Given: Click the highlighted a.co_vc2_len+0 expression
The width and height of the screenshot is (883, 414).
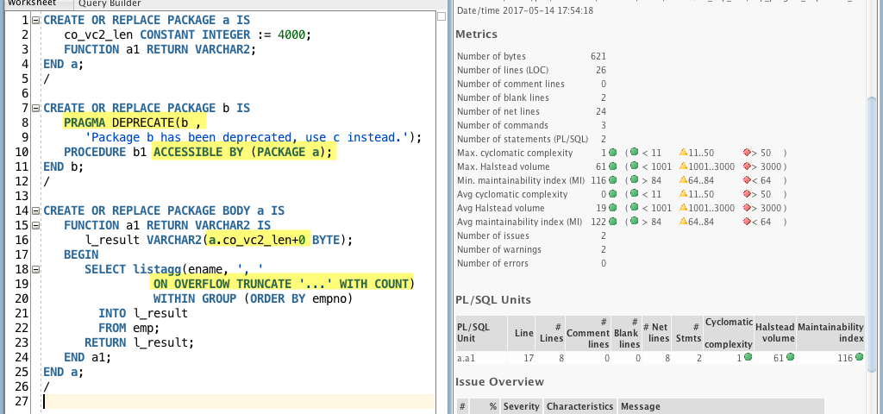Looking at the screenshot, I should [257, 240].
